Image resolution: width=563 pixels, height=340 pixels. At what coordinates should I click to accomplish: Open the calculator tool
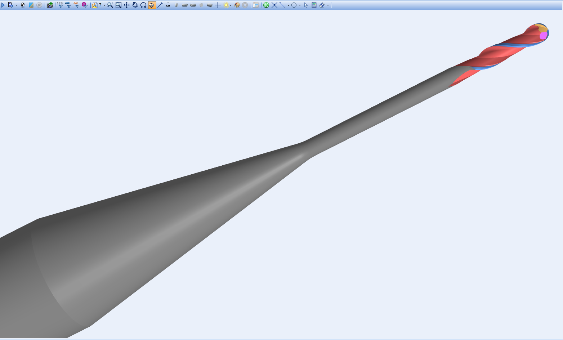[x=314, y=5]
